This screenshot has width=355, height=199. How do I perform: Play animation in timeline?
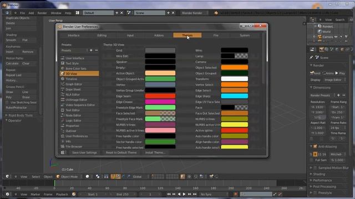184,194
